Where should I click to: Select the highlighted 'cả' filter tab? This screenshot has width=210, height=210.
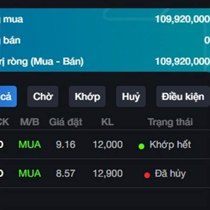pyautogui.click(x=7, y=96)
